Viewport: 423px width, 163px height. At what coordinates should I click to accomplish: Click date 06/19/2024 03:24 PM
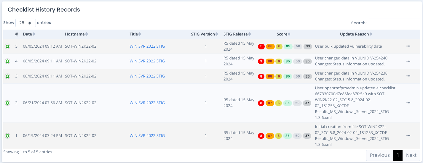pyautogui.click(x=42, y=135)
